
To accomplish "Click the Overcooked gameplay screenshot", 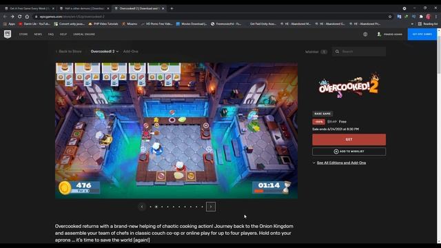I will pos(176,130).
